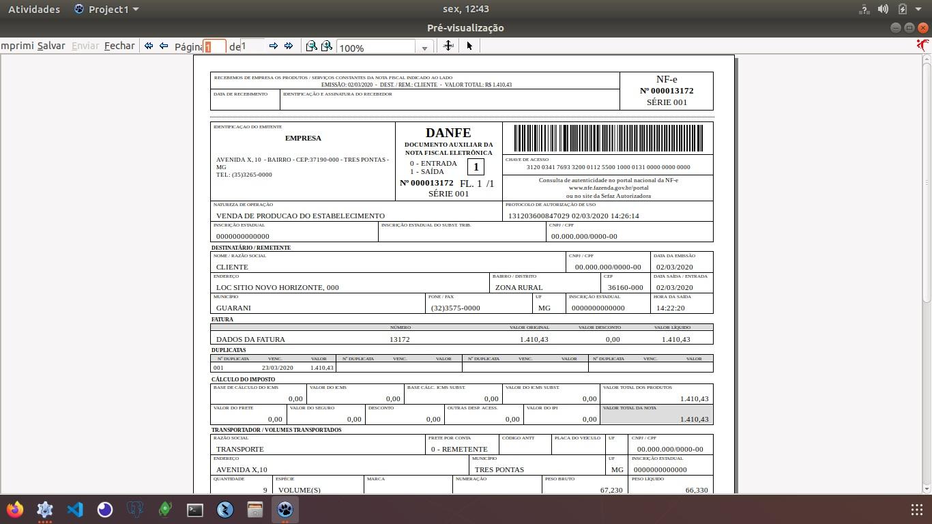
Task: Click 'VENDA DE PRODUCAO DO ESTABELECIMENTO' text
Action: coord(300,216)
